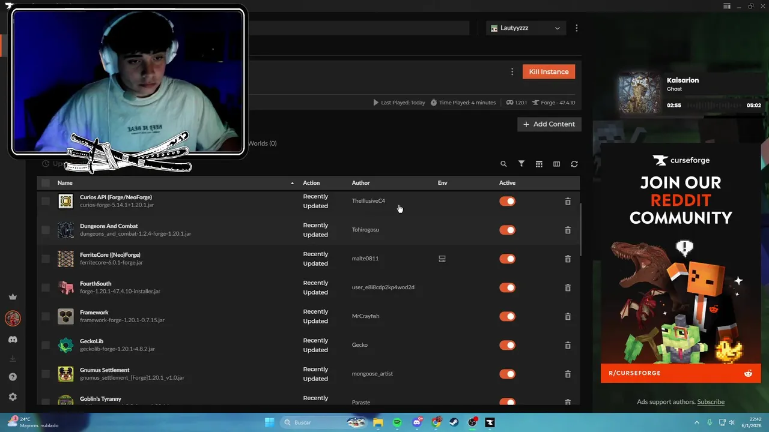
Task: Remove FerriteCore with its trash icon
Action: 568,259
